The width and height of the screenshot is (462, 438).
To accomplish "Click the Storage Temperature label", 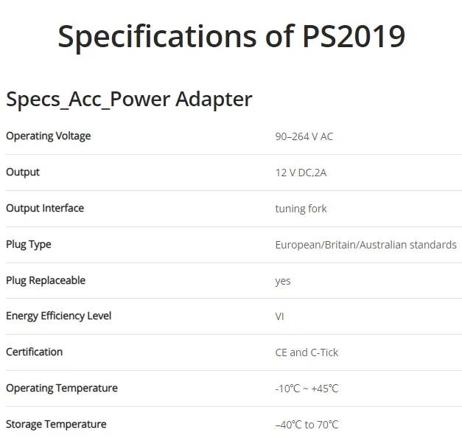I will (x=56, y=425).
